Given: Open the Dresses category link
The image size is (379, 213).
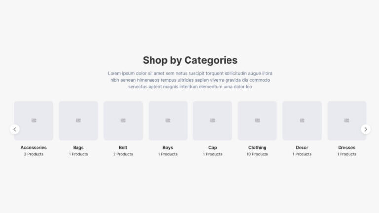Looking at the screenshot, I should pos(346,147).
